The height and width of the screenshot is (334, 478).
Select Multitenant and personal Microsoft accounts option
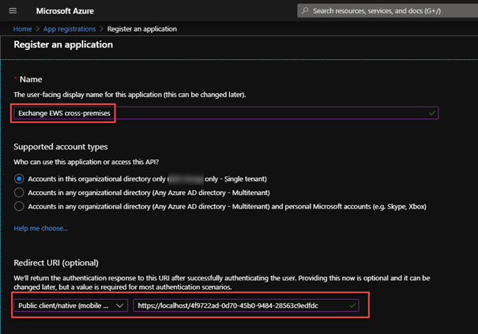[19, 207]
